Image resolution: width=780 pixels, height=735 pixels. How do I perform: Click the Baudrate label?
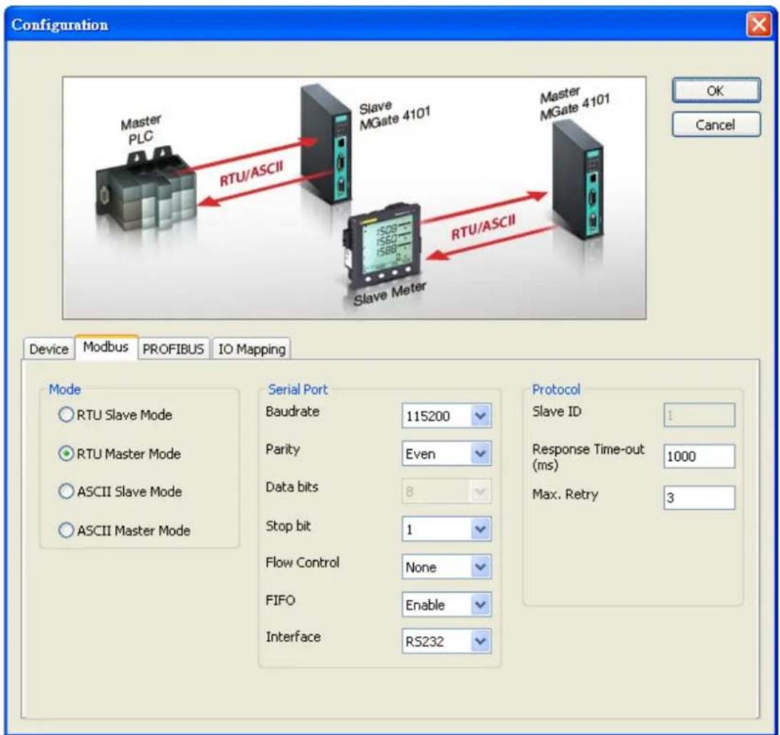[x=293, y=411]
